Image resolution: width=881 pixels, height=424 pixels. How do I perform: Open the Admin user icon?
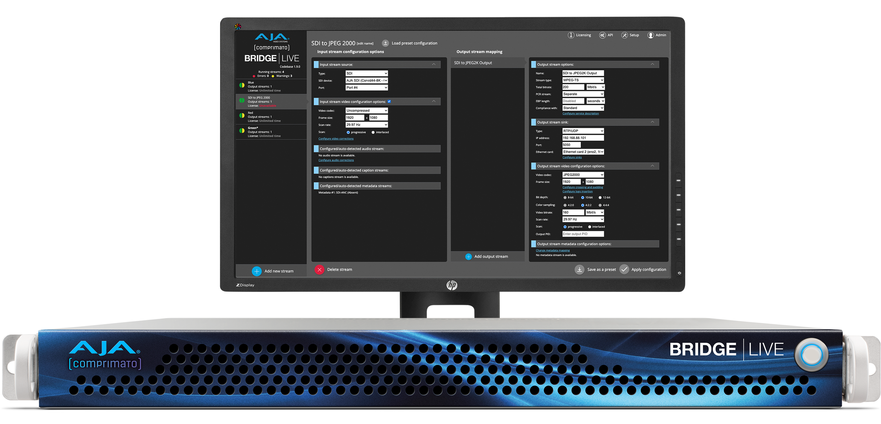[x=650, y=35]
